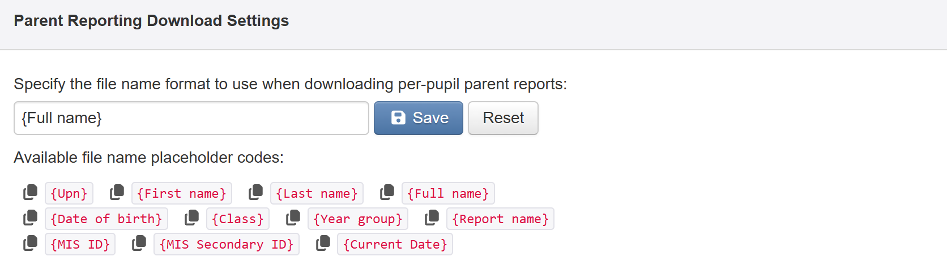Image resolution: width=947 pixels, height=265 pixels.
Task: Click the copy icon left of {Class}
Action: (192, 218)
